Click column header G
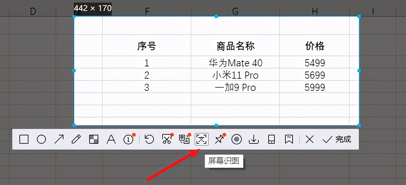 235,12
